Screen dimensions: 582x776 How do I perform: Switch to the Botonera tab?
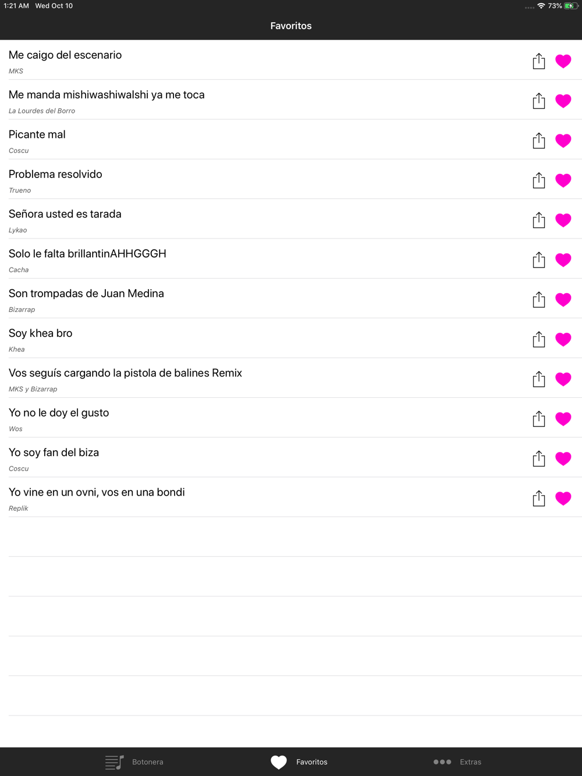(134, 762)
